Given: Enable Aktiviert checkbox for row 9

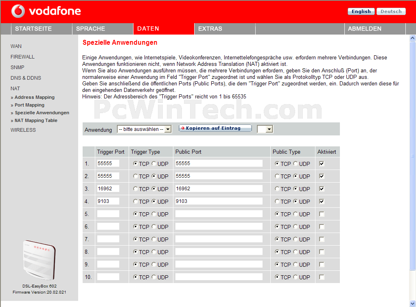Looking at the screenshot, I should coord(322,265).
